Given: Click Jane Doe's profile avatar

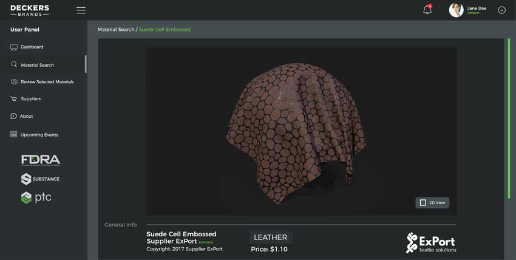Looking at the screenshot, I should coord(456,10).
